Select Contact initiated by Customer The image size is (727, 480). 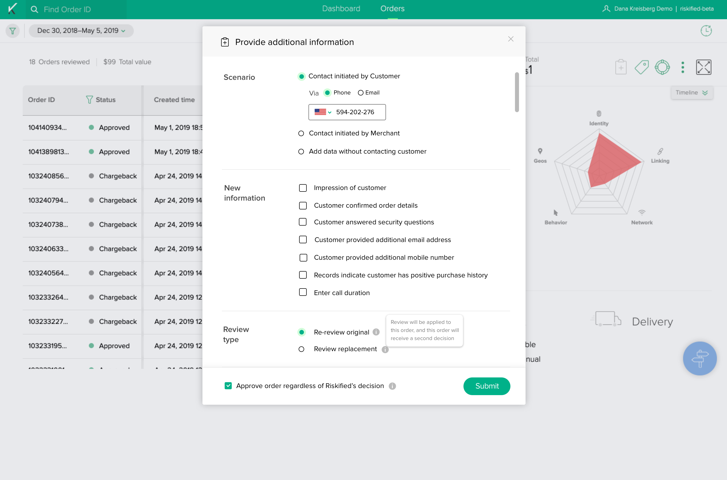click(301, 76)
